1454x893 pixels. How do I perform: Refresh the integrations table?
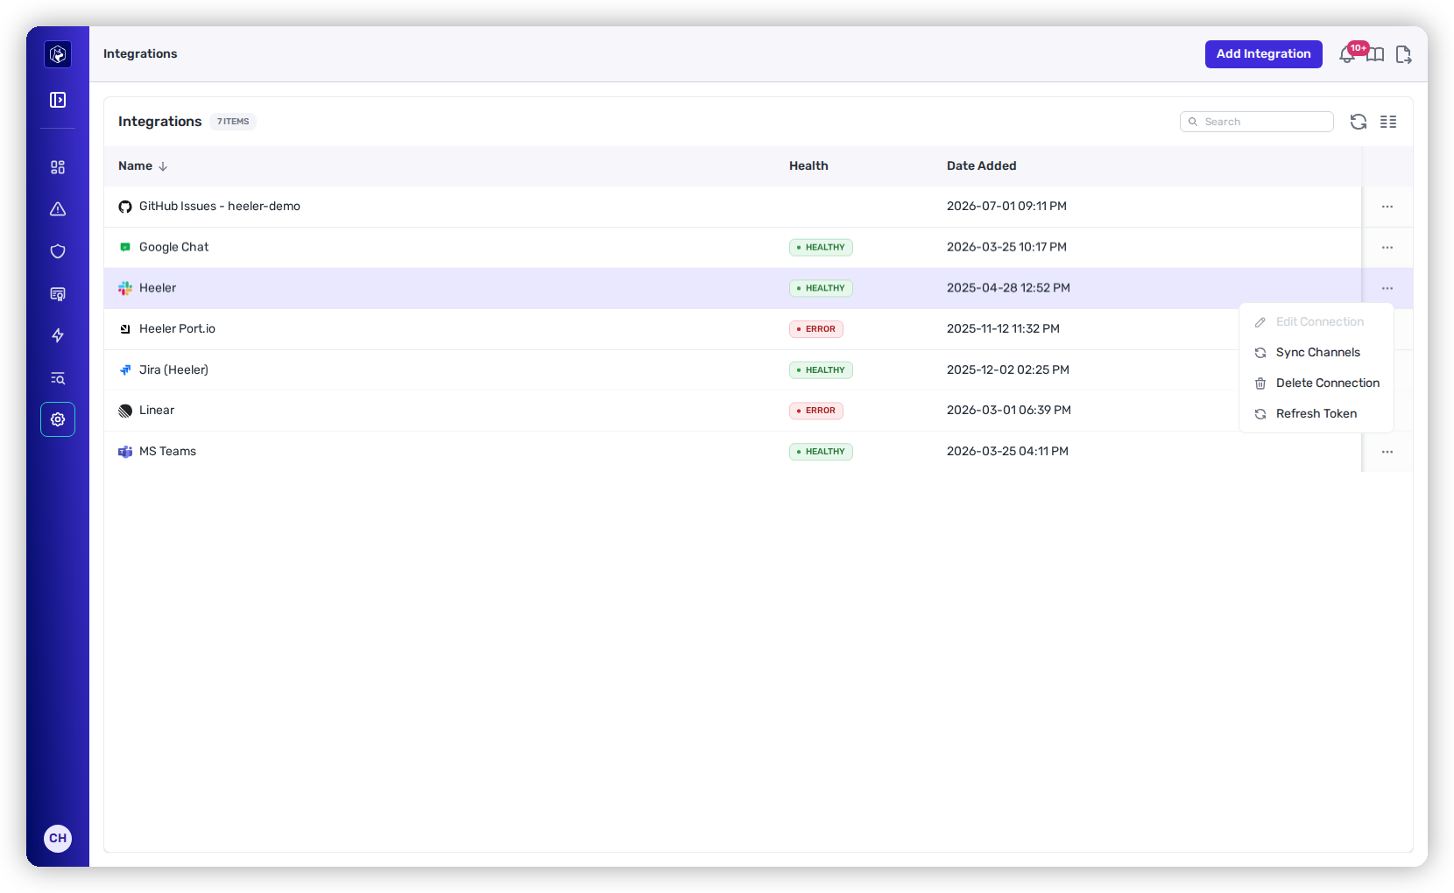(1359, 122)
